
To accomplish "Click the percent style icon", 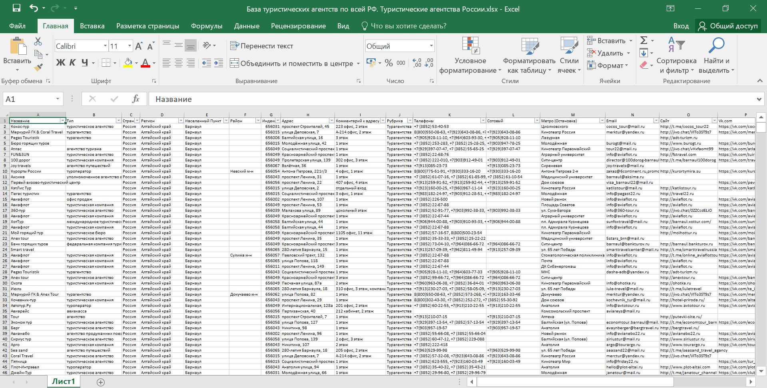I will [x=388, y=63].
